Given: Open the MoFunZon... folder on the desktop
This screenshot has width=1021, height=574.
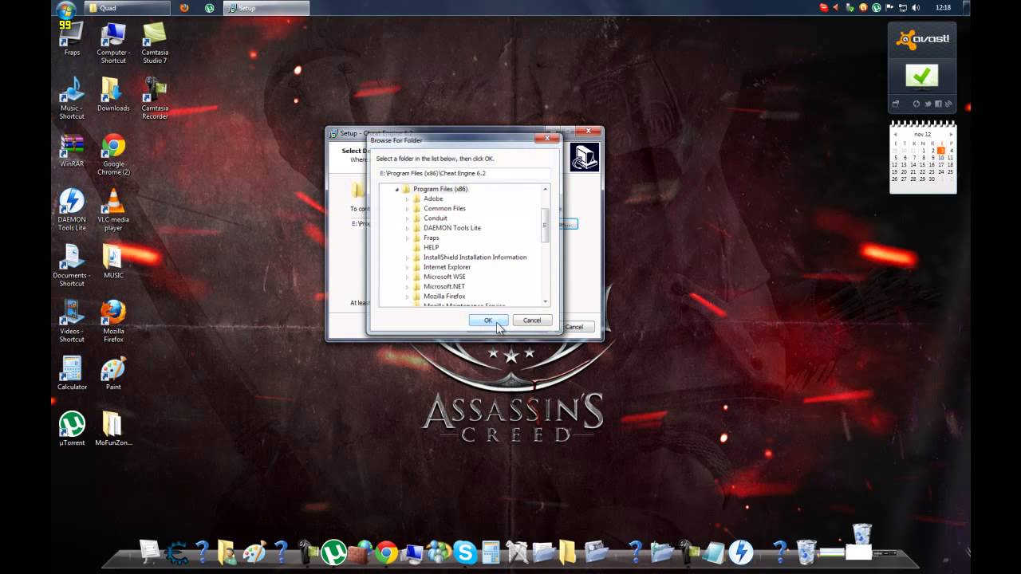Looking at the screenshot, I should pos(113,429).
